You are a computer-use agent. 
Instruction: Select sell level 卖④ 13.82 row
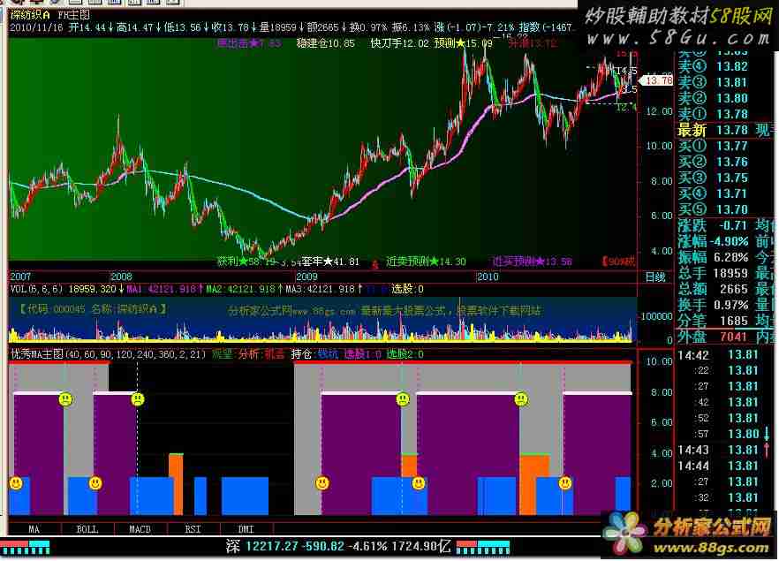tap(714, 66)
